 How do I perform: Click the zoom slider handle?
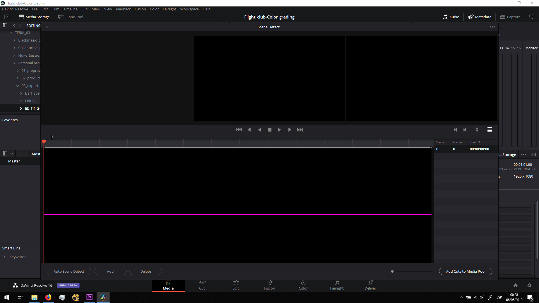tap(392, 271)
